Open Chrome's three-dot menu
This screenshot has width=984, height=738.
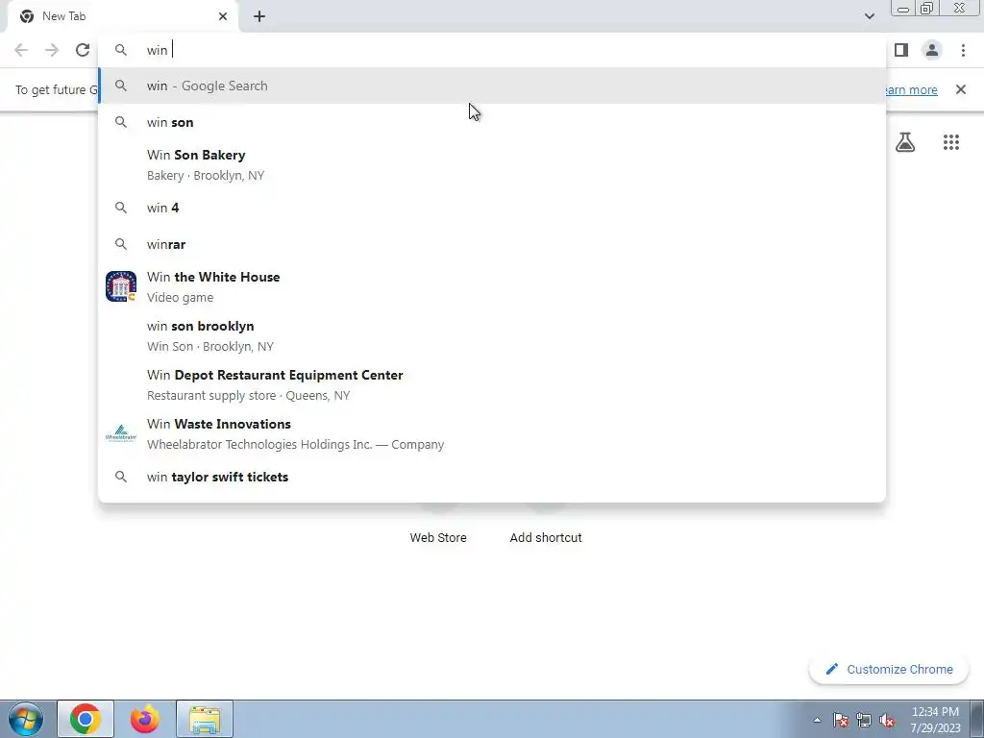[963, 50]
